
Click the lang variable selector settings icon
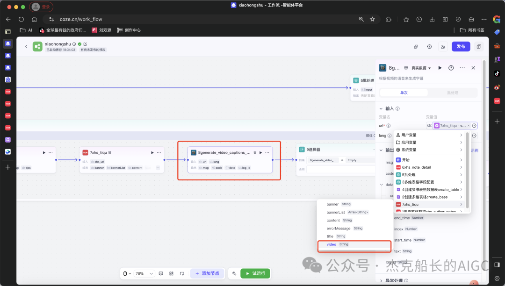(x=474, y=136)
